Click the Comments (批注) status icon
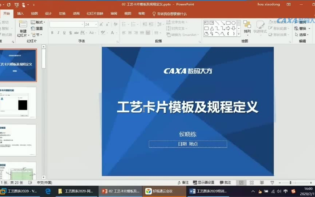 [225, 182]
